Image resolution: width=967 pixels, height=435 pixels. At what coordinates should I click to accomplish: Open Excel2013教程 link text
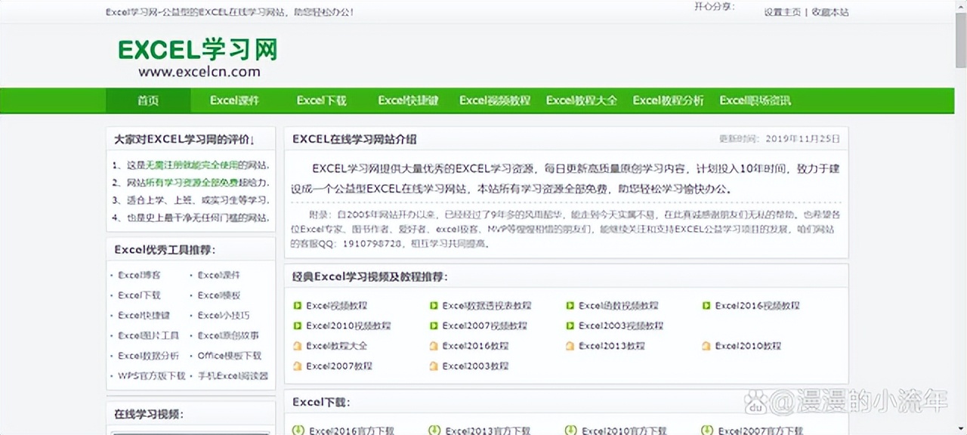[612, 346]
